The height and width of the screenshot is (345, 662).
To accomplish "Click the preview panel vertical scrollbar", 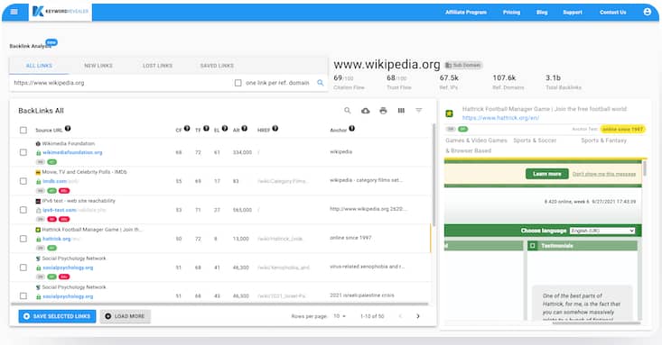I will click(x=645, y=168).
